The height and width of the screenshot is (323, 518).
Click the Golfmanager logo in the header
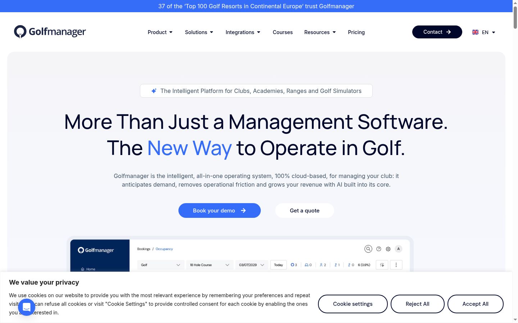(x=50, y=32)
